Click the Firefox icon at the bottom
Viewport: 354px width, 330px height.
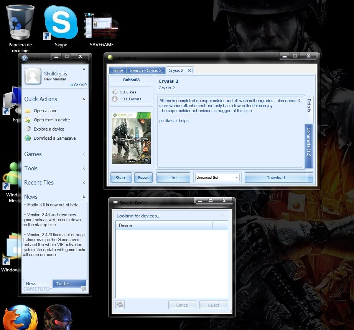point(20,317)
